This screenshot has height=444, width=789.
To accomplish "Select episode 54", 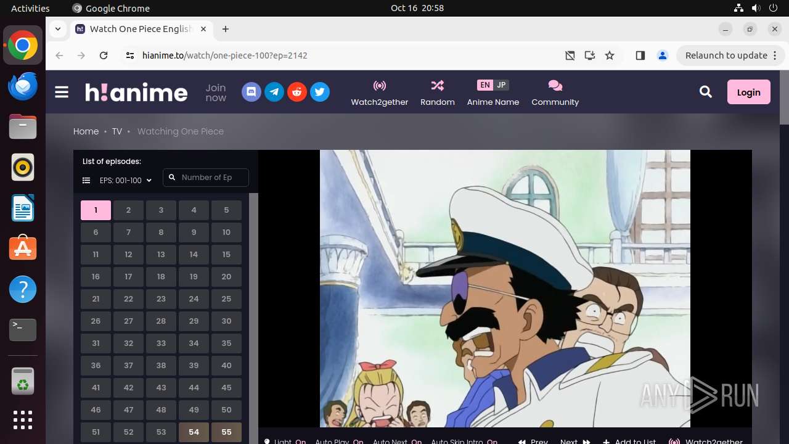I will 194,432.
